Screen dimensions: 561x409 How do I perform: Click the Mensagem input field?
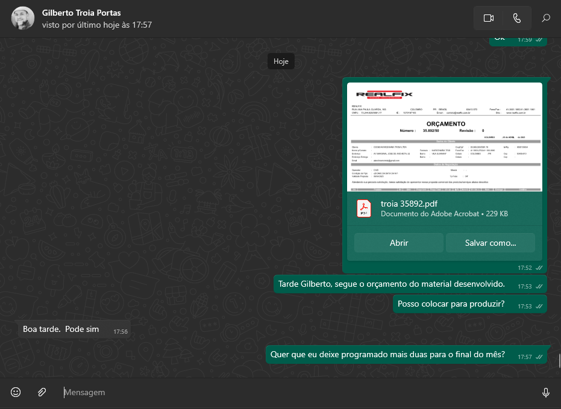coord(295,392)
